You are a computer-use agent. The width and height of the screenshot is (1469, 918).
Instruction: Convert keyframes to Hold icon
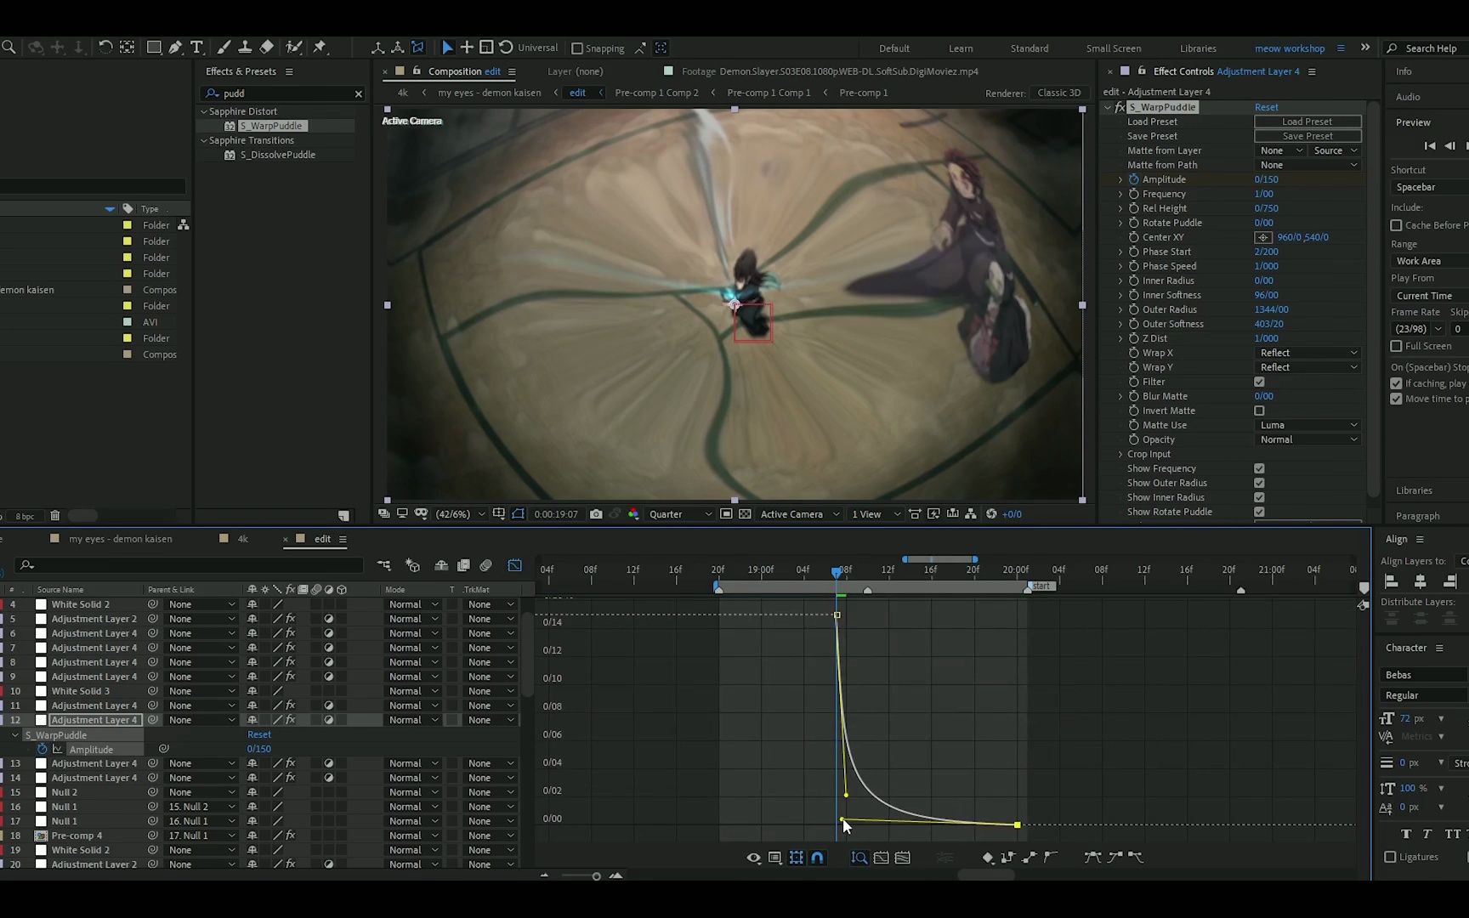coord(1008,858)
